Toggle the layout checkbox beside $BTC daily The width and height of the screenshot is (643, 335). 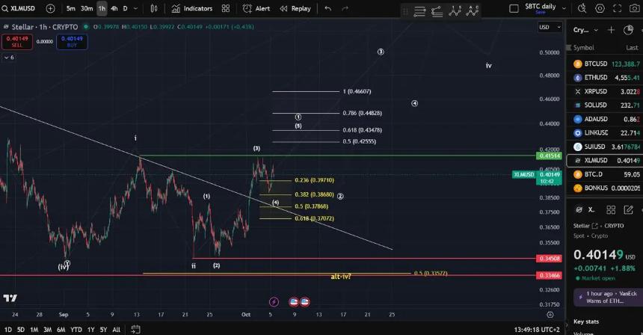(x=514, y=8)
